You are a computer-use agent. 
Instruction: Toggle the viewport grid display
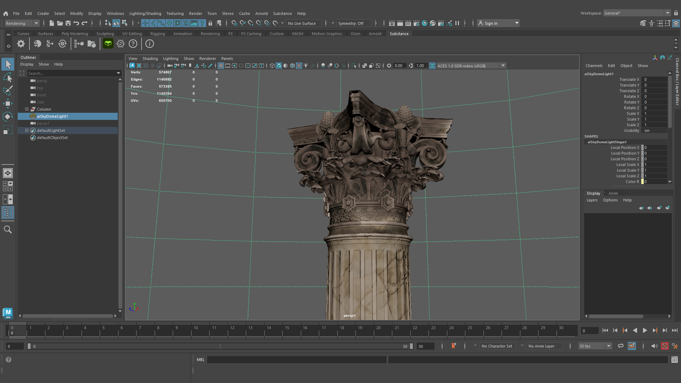(x=221, y=66)
